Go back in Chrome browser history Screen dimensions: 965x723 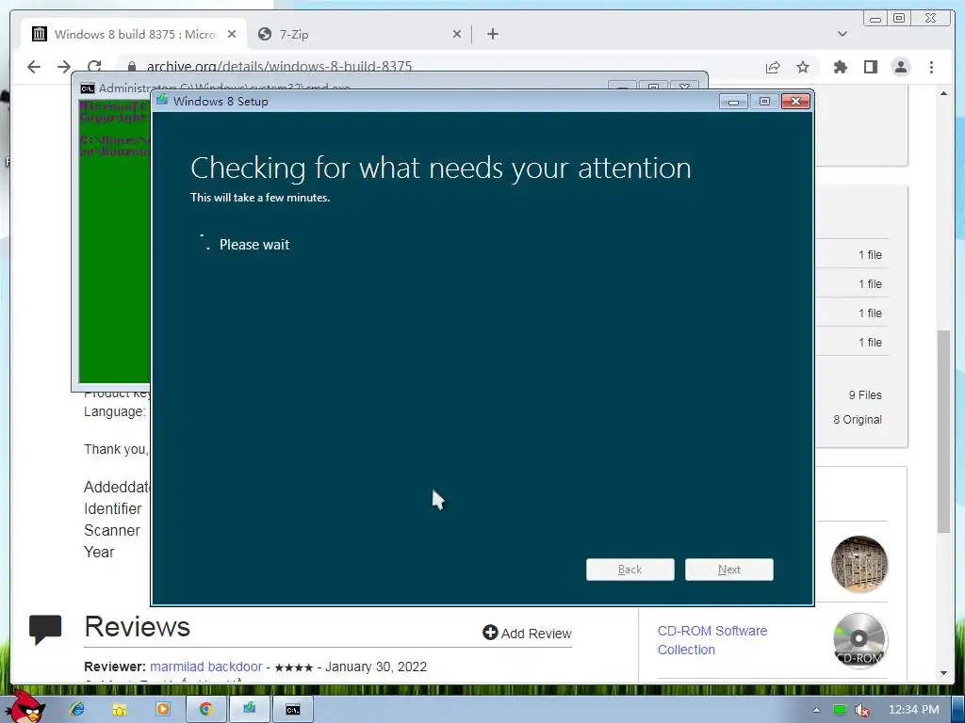click(34, 67)
